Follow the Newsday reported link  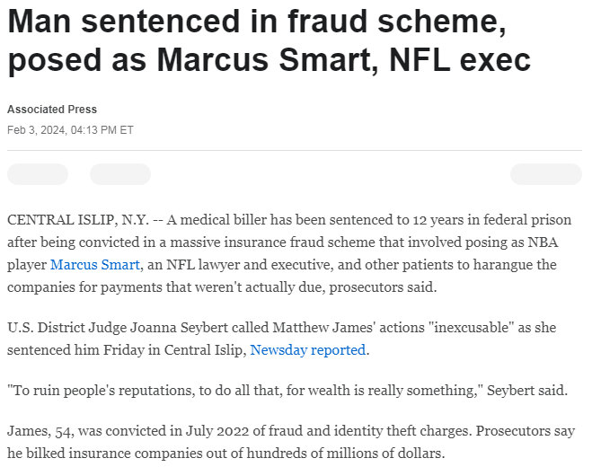pos(307,350)
